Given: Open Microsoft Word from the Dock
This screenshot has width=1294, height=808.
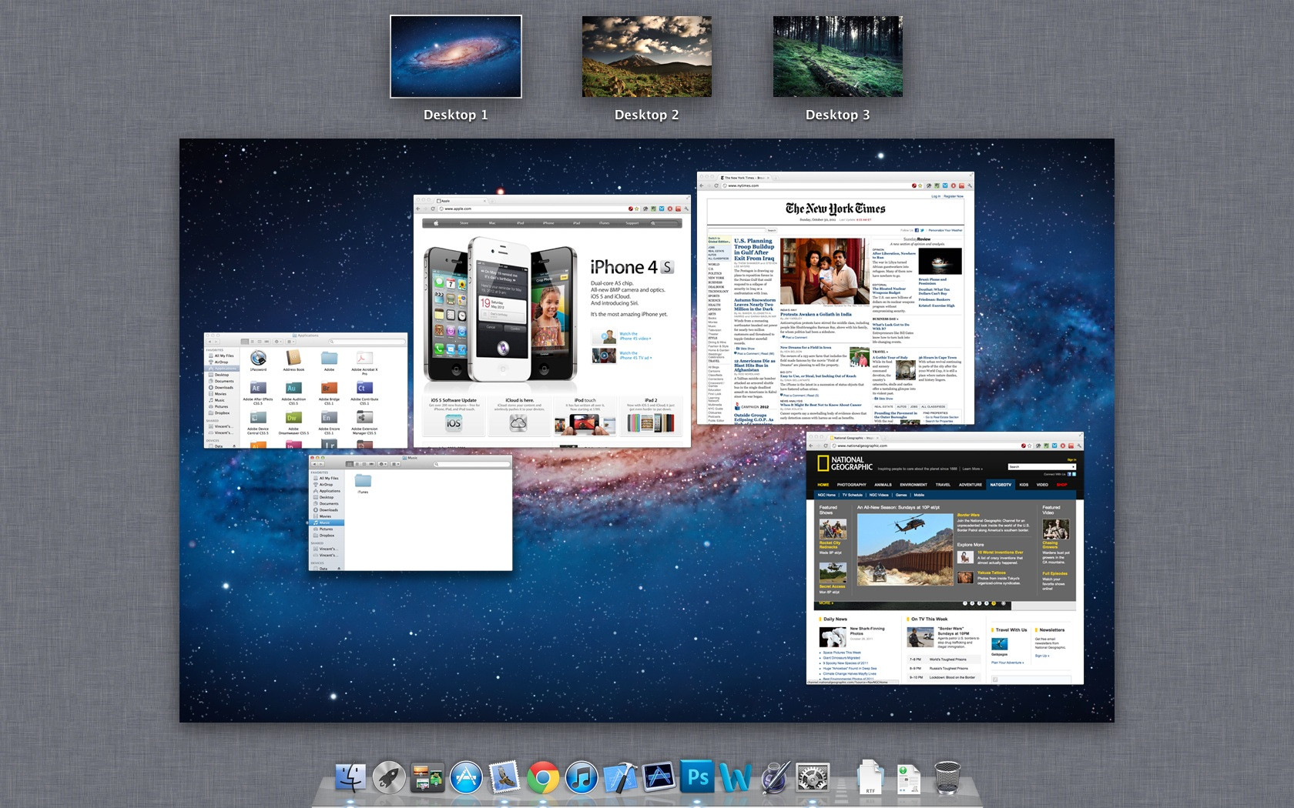Looking at the screenshot, I should pyautogui.click(x=736, y=778).
